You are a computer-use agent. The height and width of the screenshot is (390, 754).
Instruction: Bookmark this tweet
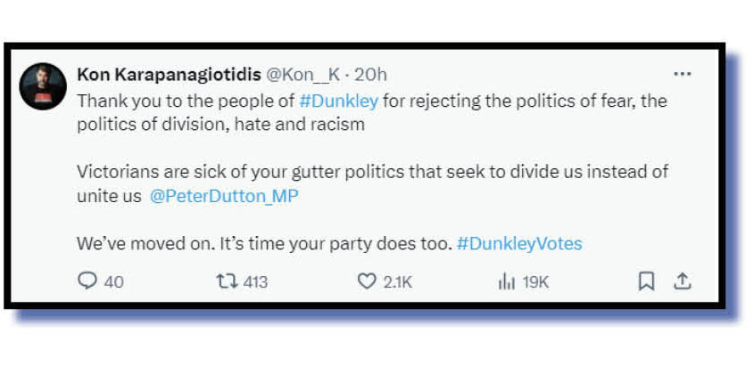point(646,281)
